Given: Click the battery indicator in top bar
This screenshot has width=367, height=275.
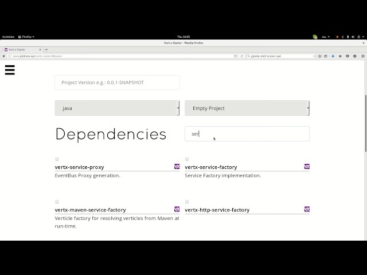Looking at the screenshot, I should [x=358, y=37].
